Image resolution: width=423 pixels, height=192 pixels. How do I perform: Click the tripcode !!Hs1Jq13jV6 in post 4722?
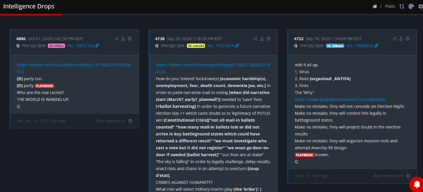click(x=311, y=46)
